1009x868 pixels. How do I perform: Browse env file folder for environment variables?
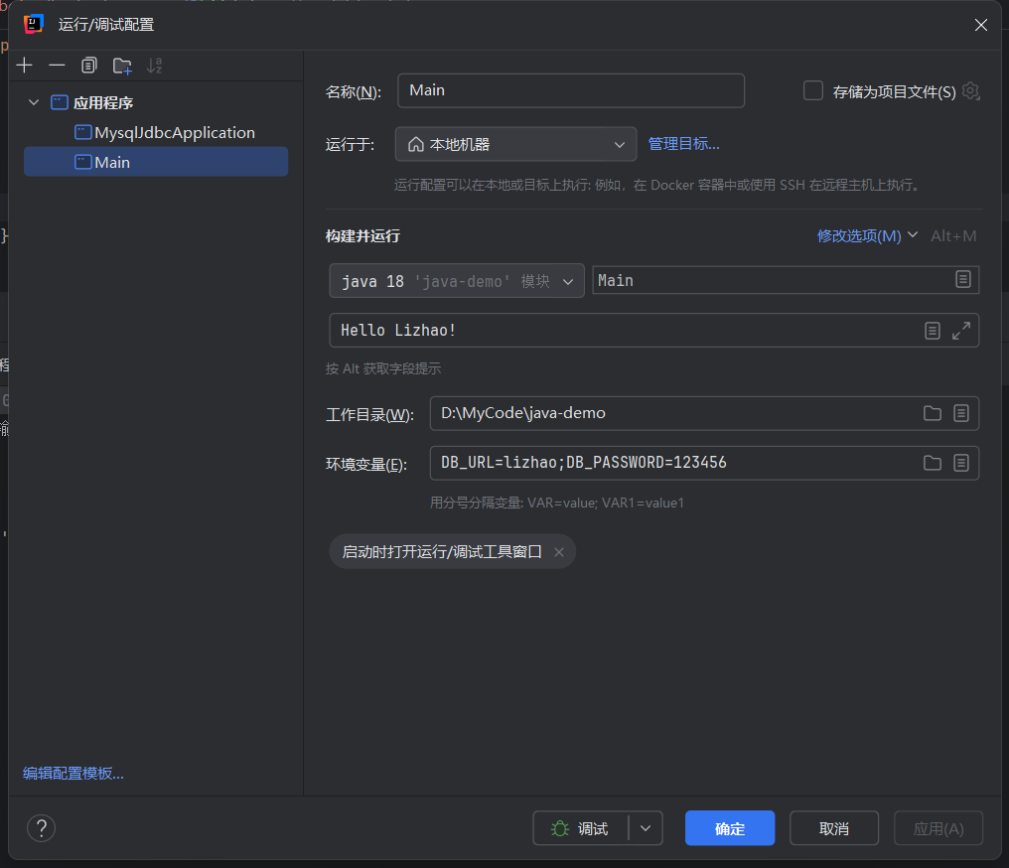tap(932, 463)
